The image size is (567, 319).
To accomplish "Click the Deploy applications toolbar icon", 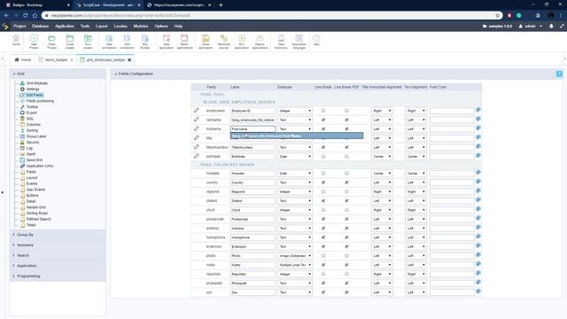I will click(x=260, y=42).
